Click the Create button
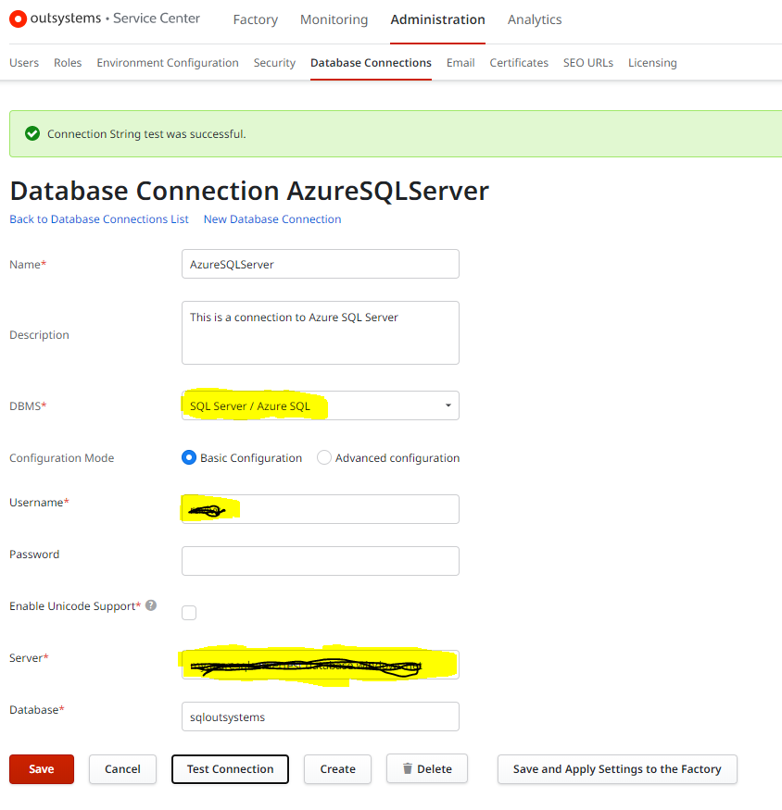 337,768
